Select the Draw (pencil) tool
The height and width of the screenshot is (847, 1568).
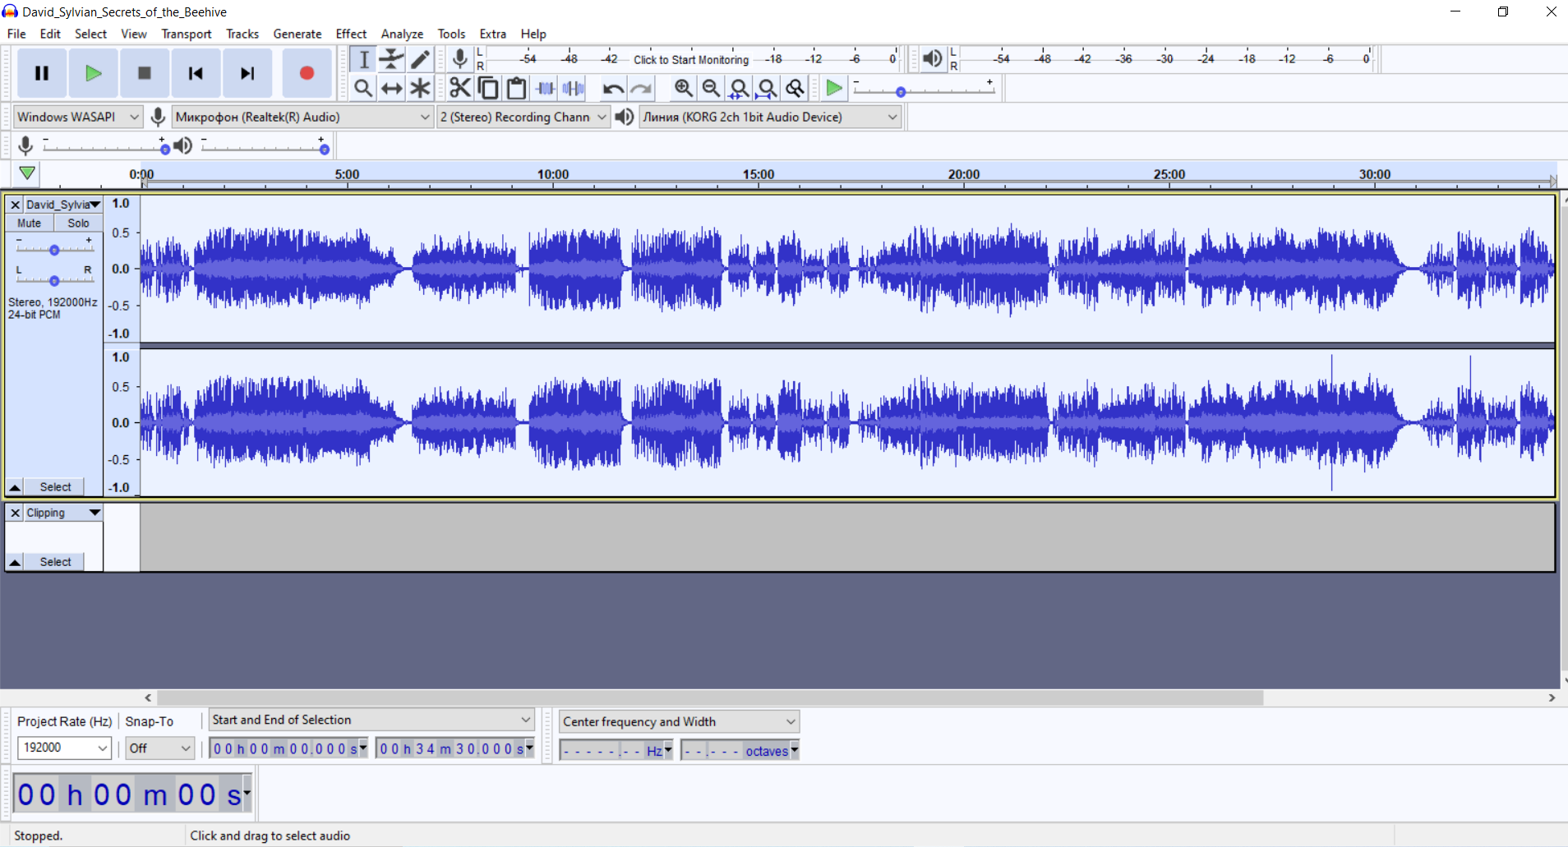[421, 59]
